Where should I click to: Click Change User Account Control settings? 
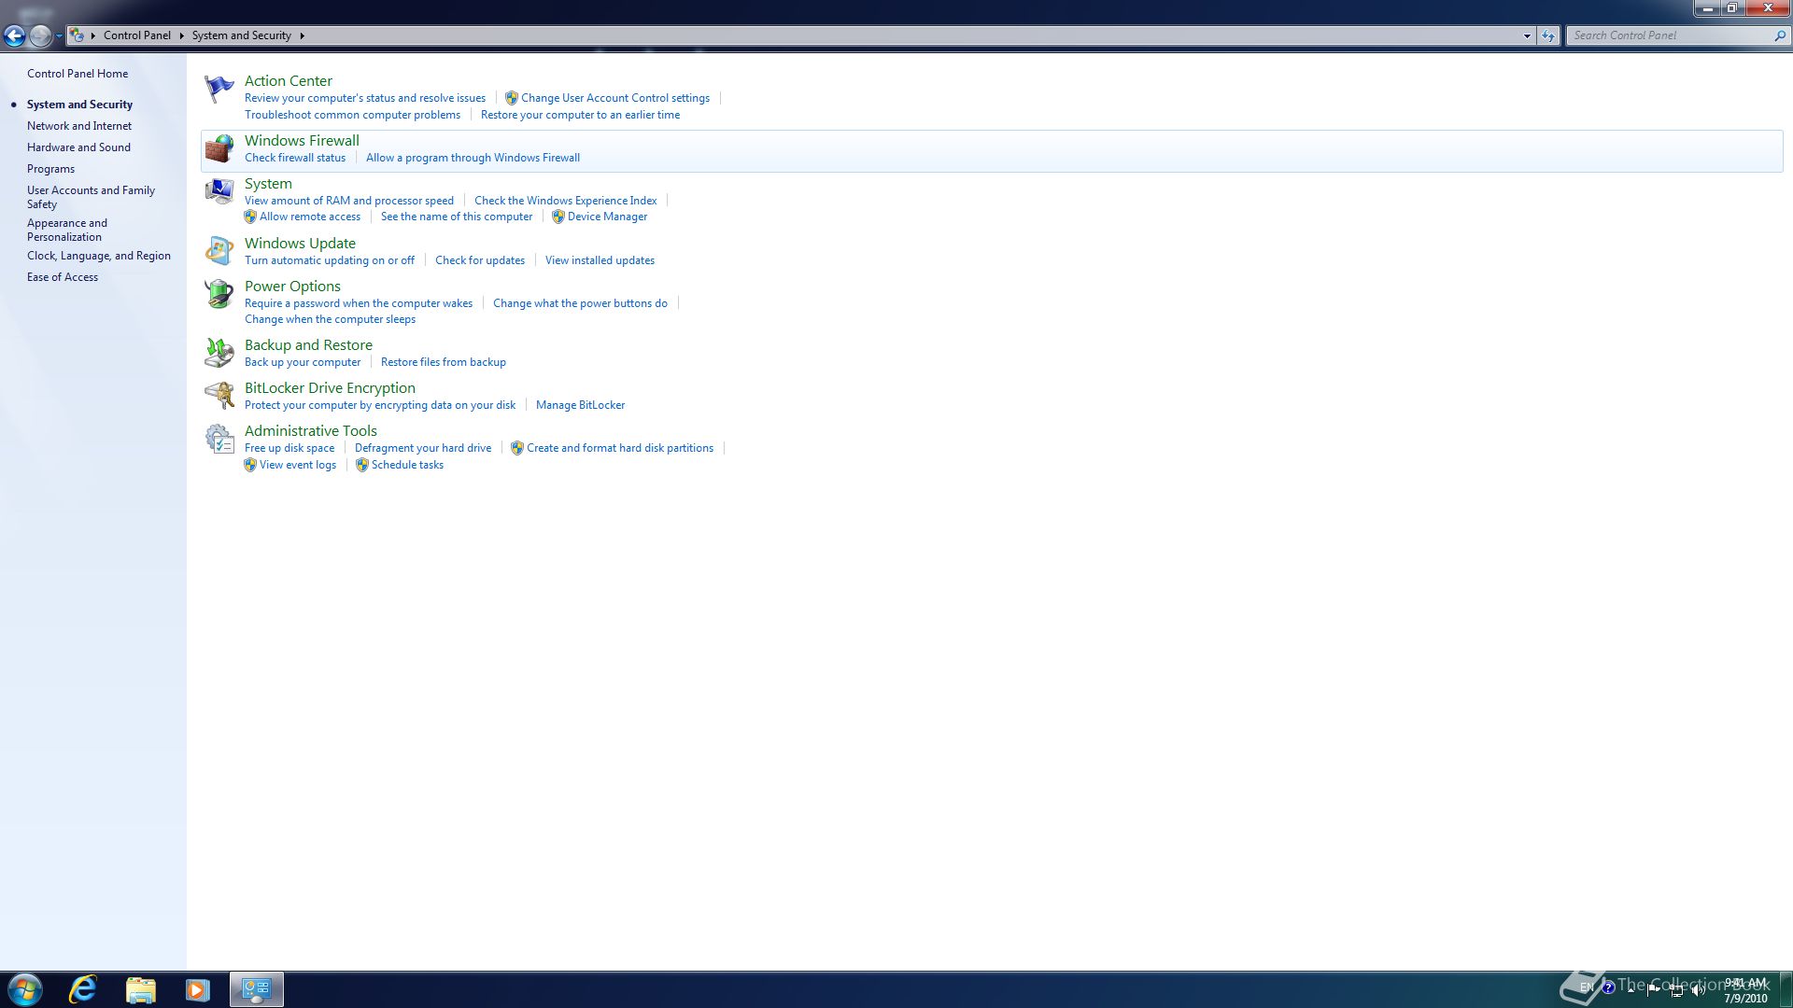click(614, 98)
